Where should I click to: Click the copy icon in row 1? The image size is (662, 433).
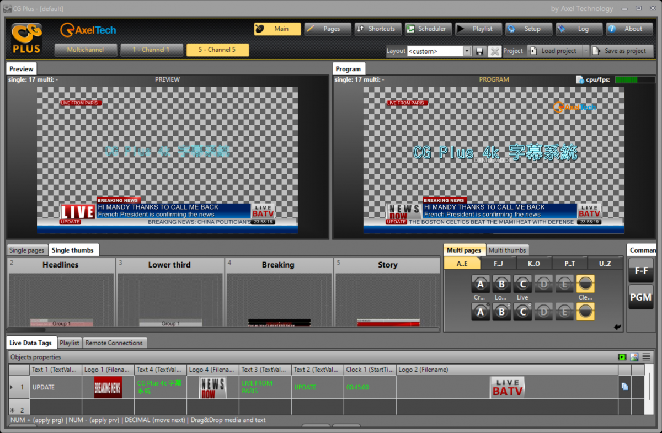click(624, 387)
